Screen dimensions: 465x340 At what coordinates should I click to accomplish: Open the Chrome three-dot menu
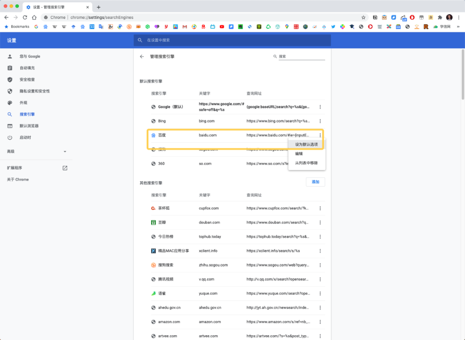click(459, 18)
